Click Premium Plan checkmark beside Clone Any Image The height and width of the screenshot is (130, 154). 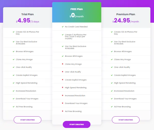click(112, 59)
